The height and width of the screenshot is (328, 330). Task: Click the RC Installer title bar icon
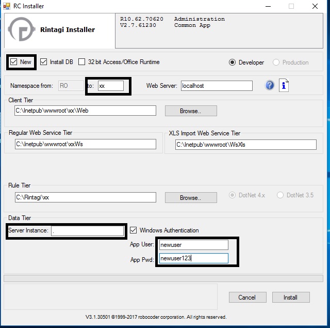(x=7, y=6)
